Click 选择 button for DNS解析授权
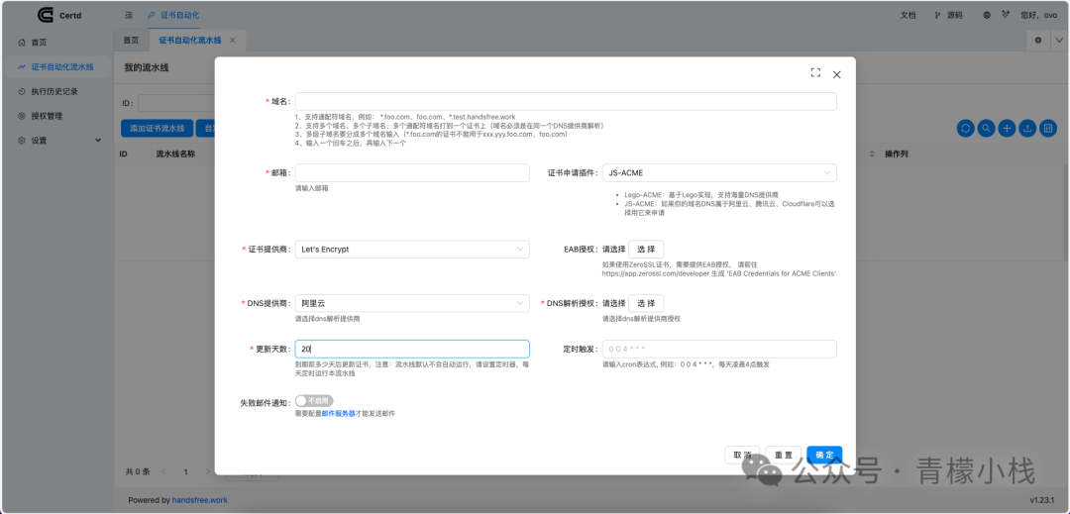Image resolution: width=1070 pixels, height=514 pixels. (646, 303)
